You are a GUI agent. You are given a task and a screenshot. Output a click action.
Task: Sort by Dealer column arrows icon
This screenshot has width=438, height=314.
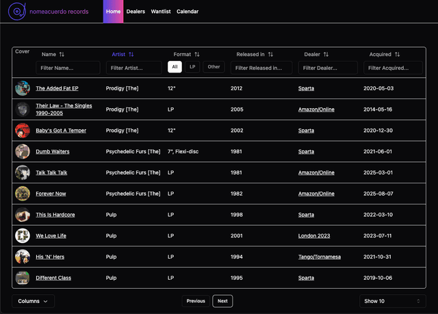tap(326, 54)
